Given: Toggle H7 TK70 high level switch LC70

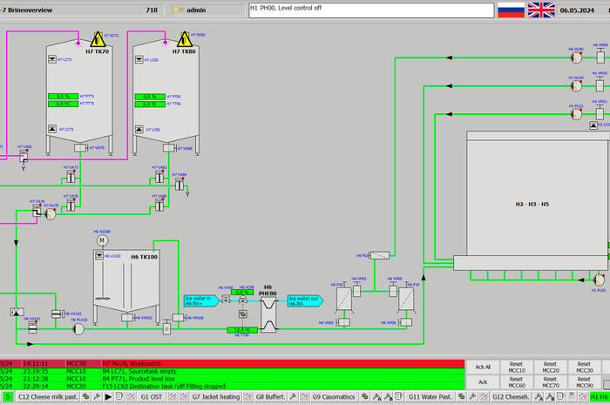Looking at the screenshot, I should click(52, 59).
